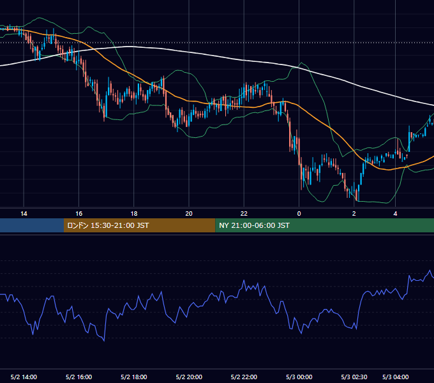The image size is (434, 383).
Task: Click the 16 hour label on price axis
Action: [79, 214]
